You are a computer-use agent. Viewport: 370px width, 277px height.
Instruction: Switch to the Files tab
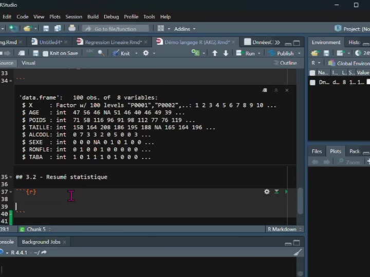pos(317,151)
